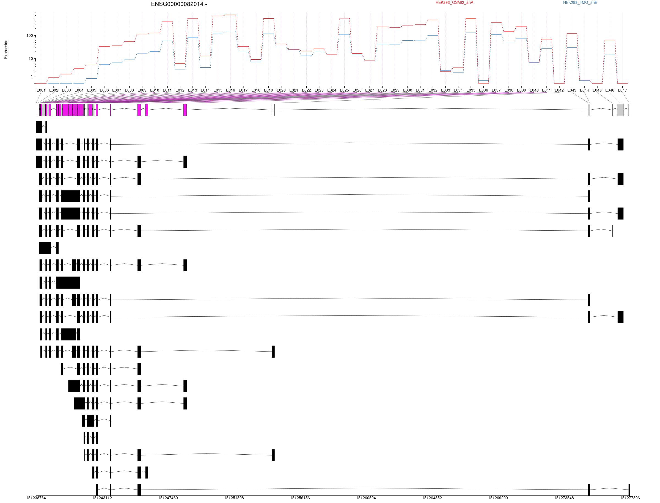The height and width of the screenshot is (503, 660).
Task: Click the y-axis tick label 10
Action: coord(31,59)
